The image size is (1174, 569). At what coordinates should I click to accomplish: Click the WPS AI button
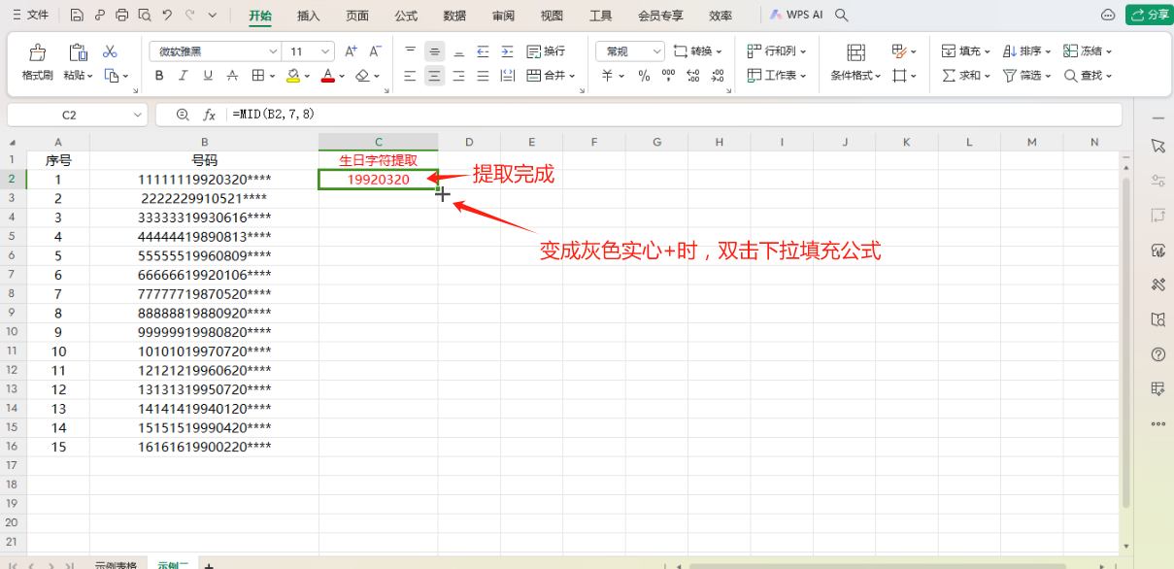797,16
